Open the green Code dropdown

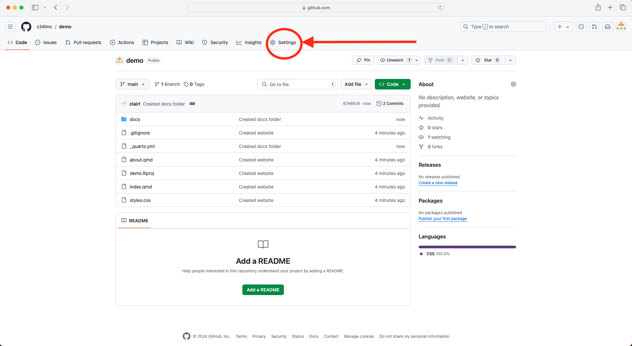(393, 84)
